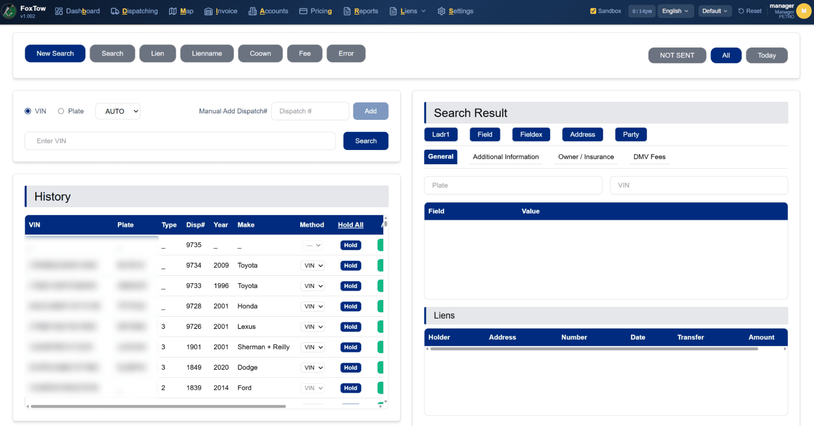
Task: Select the VIN radio button
Action: pyautogui.click(x=28, y=111)
